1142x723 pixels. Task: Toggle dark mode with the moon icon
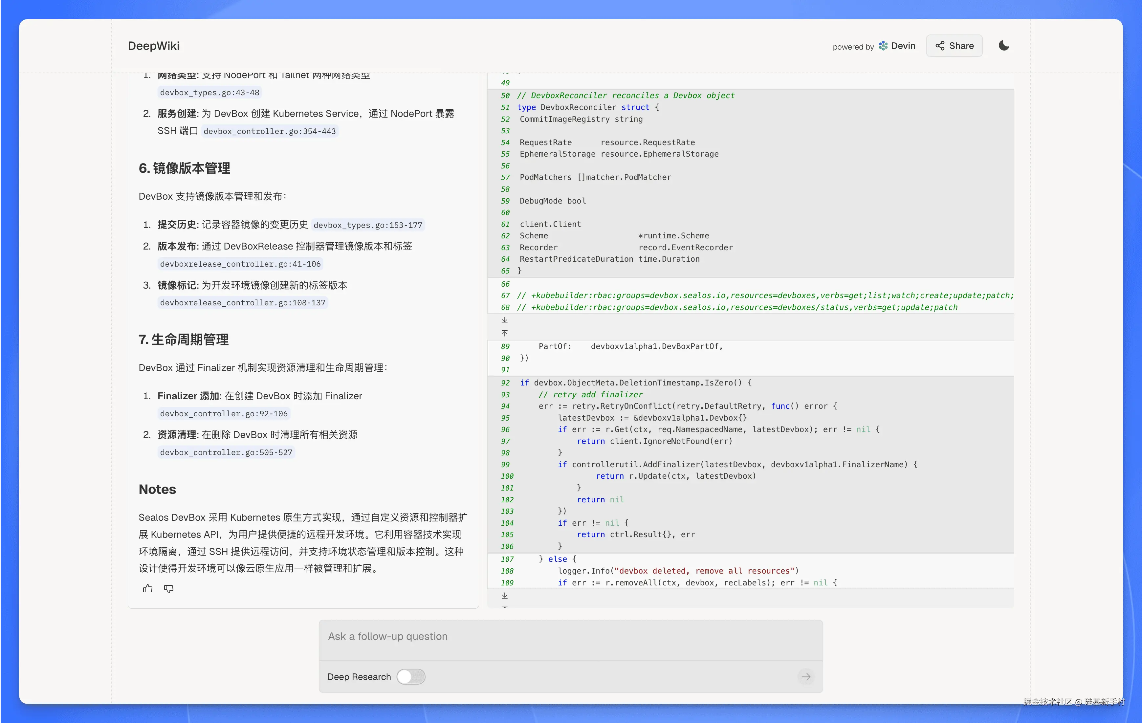coord(1003,46)
